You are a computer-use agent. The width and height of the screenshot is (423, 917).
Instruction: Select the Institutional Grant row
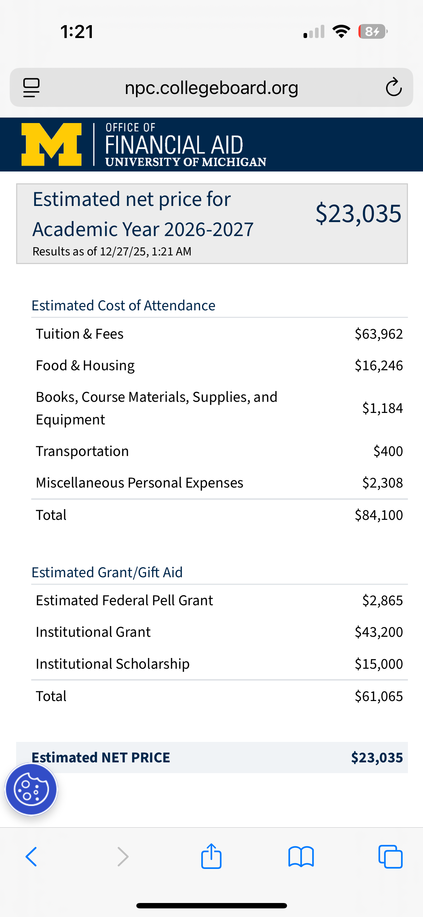point(219,632)
